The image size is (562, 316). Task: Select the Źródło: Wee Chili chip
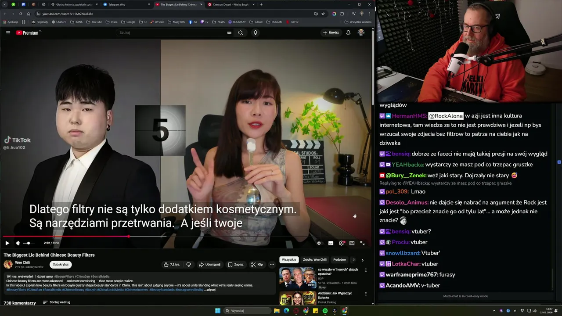[x=315, y=259]
